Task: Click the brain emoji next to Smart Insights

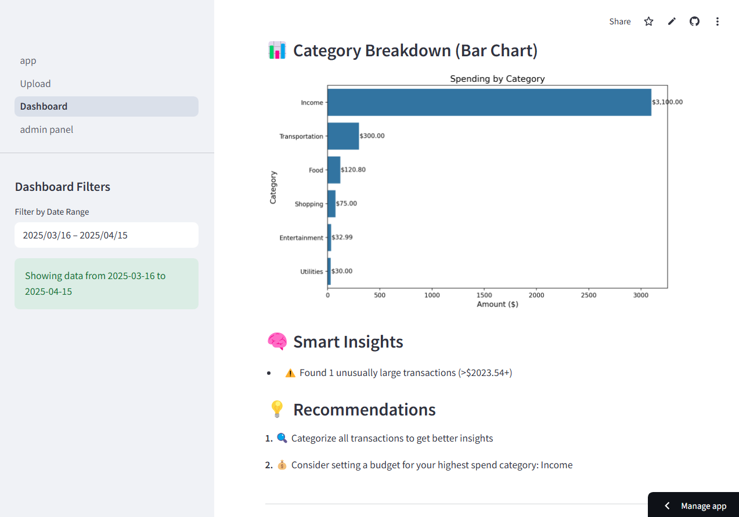Action: coord(277,341)
